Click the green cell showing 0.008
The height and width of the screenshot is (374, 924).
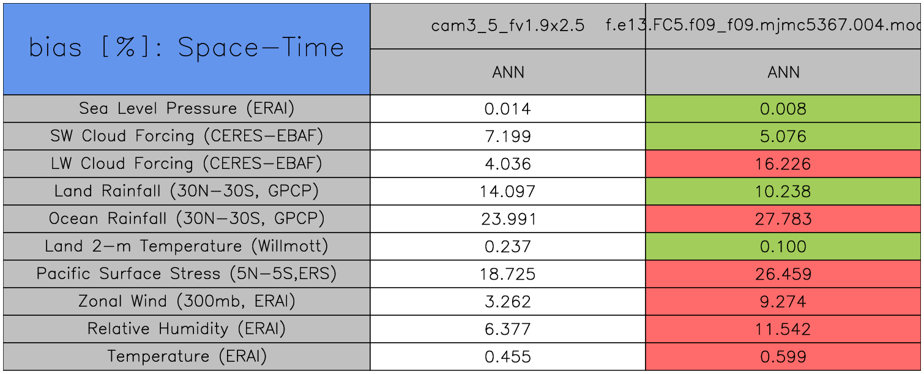[x=783, y=109]
